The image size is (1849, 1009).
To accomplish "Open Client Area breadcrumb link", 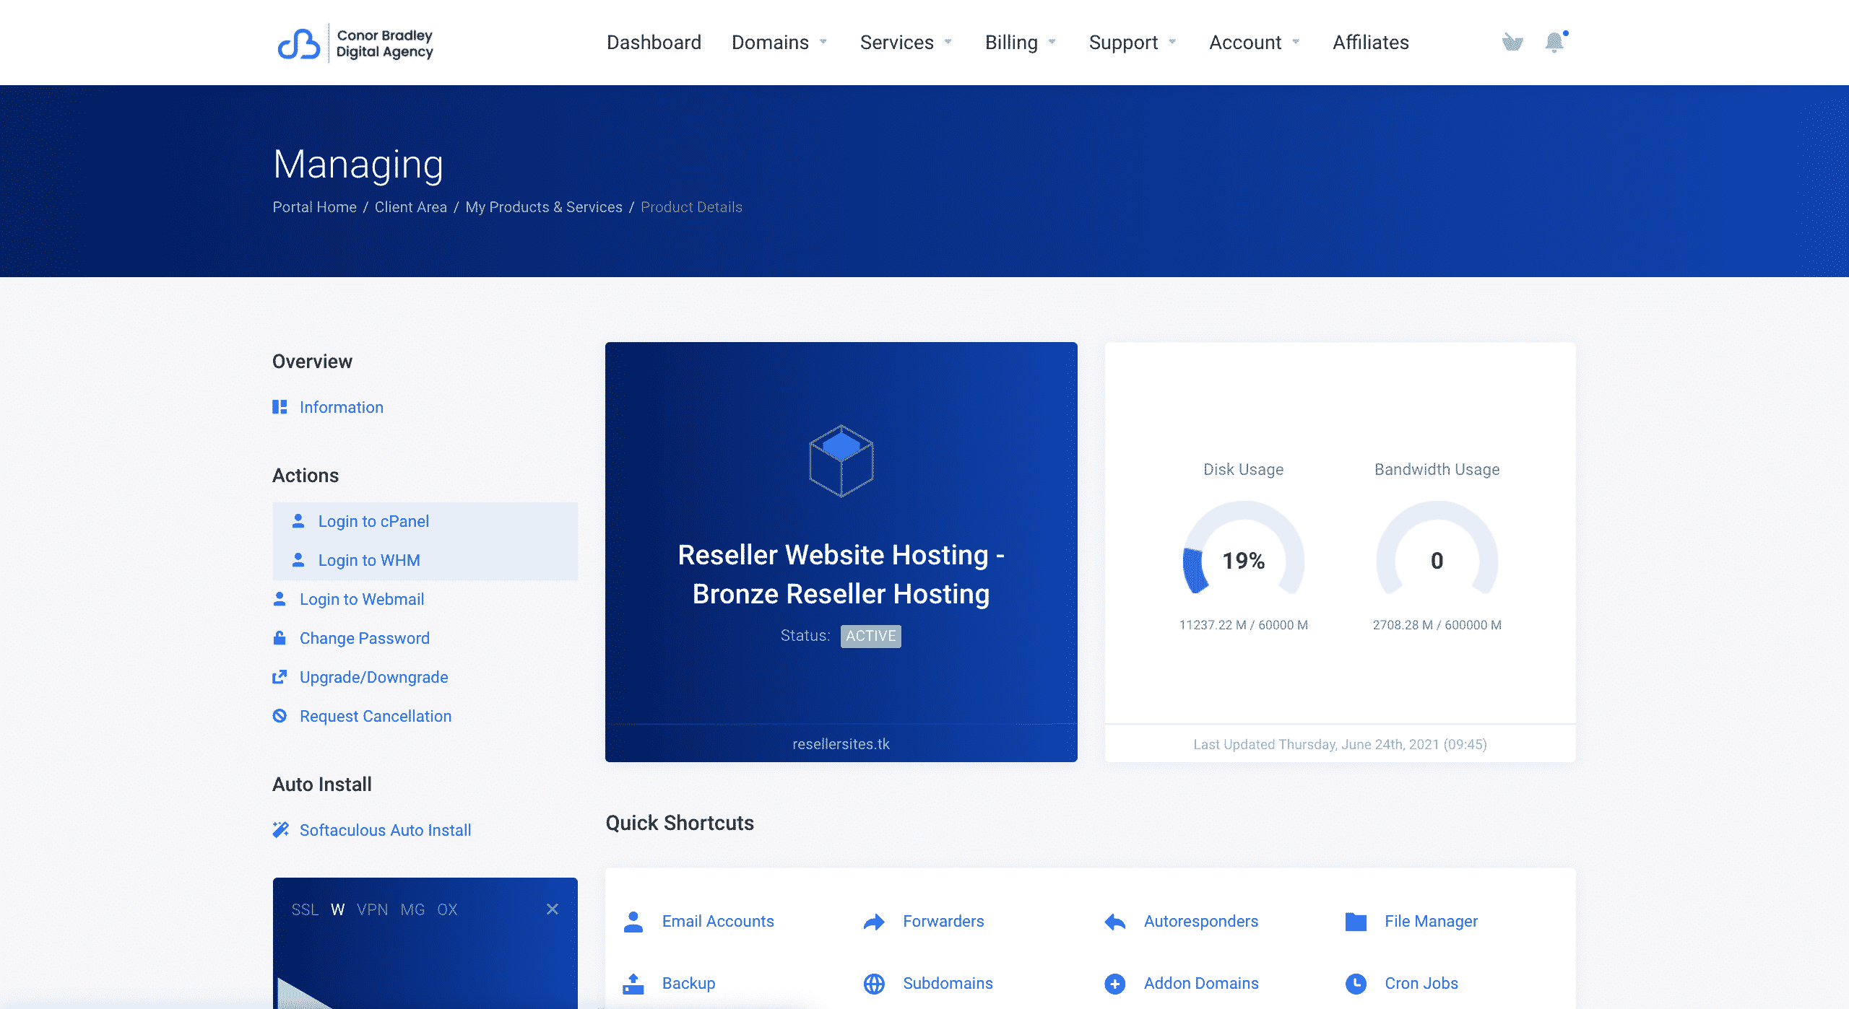I will 410,207.
